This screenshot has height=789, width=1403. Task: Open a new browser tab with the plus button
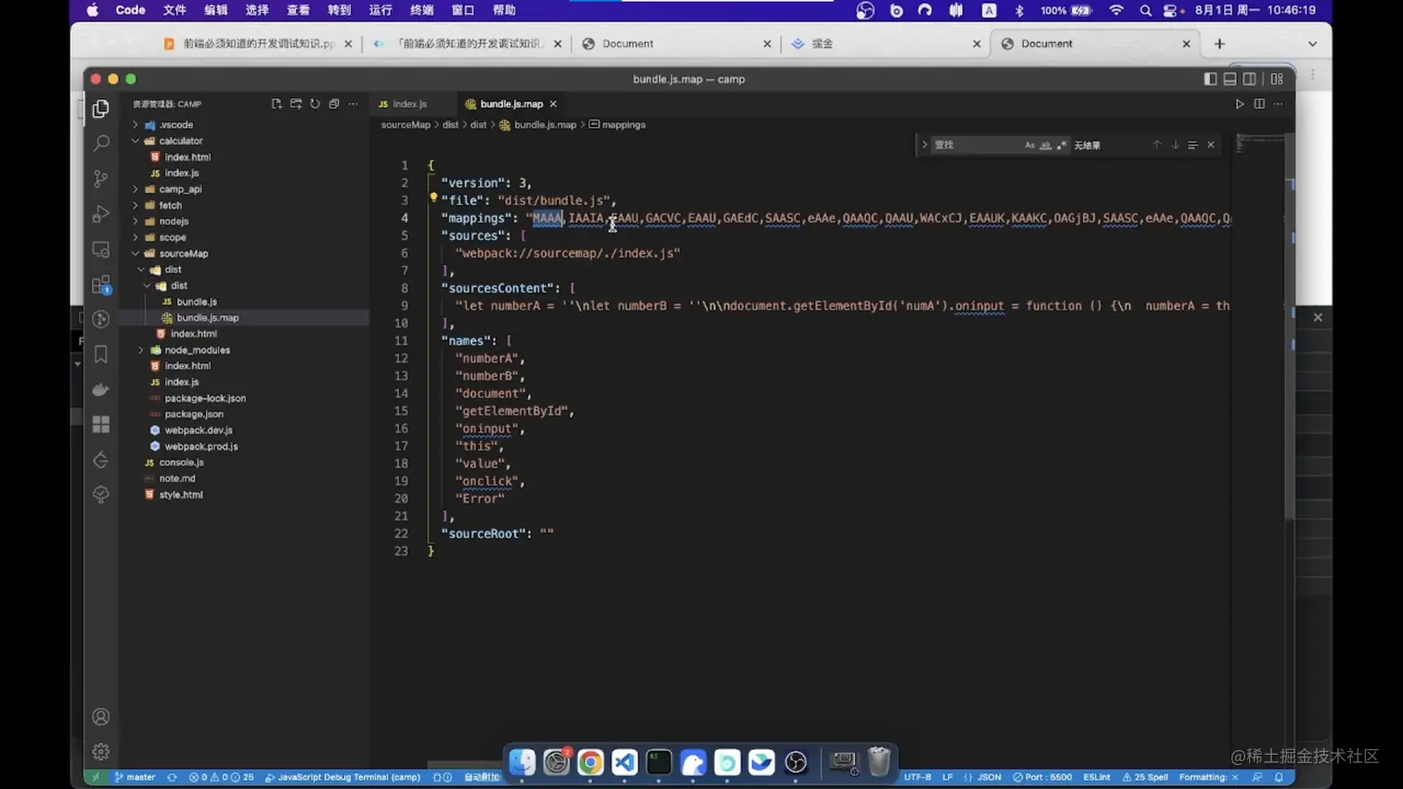(x=1219, y=44)
